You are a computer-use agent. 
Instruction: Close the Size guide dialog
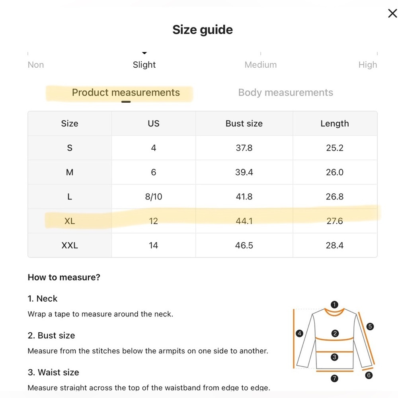tap(392, 13)
